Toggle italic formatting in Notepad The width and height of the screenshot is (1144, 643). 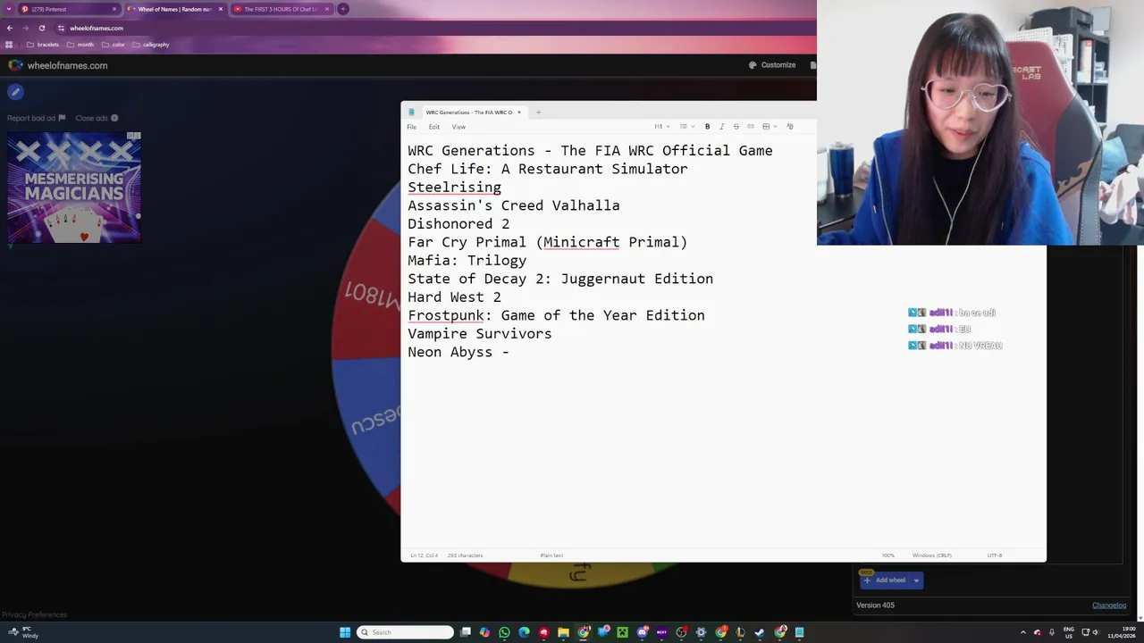[721, 127]
